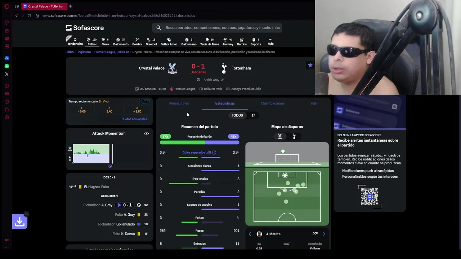Open WhatsApp in the Opera sidebar
Viewport: 461px width, 259px height.
[6, 66]
